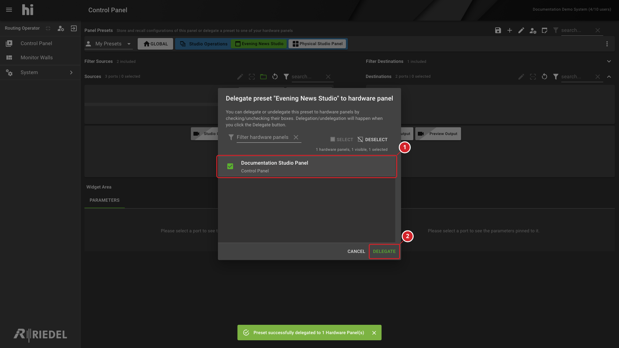Viewport: 619px width, 348px height.
Task: Select the GLOBAL preset tab
Action: (155, 44)
